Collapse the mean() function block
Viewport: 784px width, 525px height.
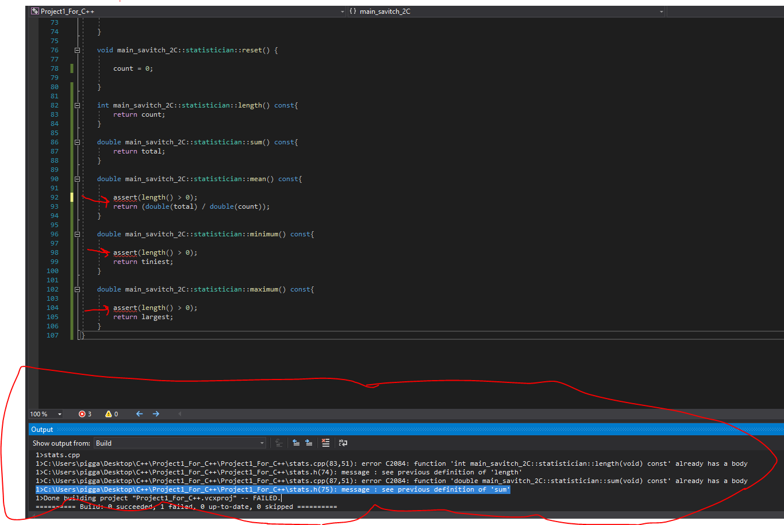coord(77,179)
